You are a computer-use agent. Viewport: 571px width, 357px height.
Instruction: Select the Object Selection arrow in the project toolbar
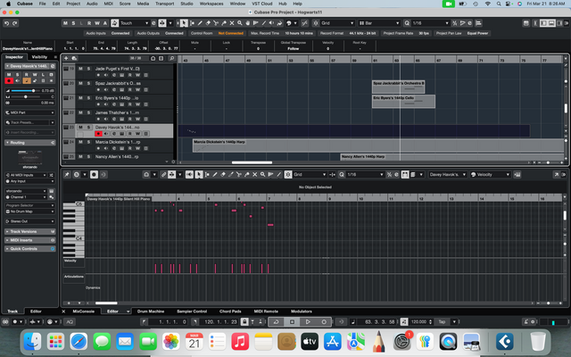[x=184, y=23]
